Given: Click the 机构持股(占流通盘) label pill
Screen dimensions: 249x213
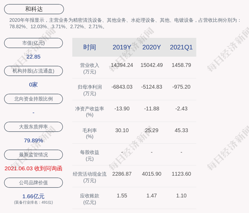Looking at the screenshot, I should (33, 71).
